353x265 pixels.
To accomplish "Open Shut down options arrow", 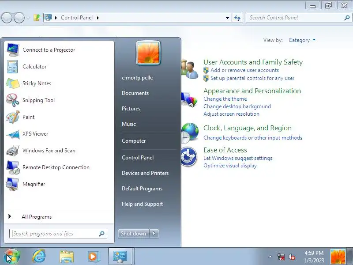I will click(x=154, y=234).
